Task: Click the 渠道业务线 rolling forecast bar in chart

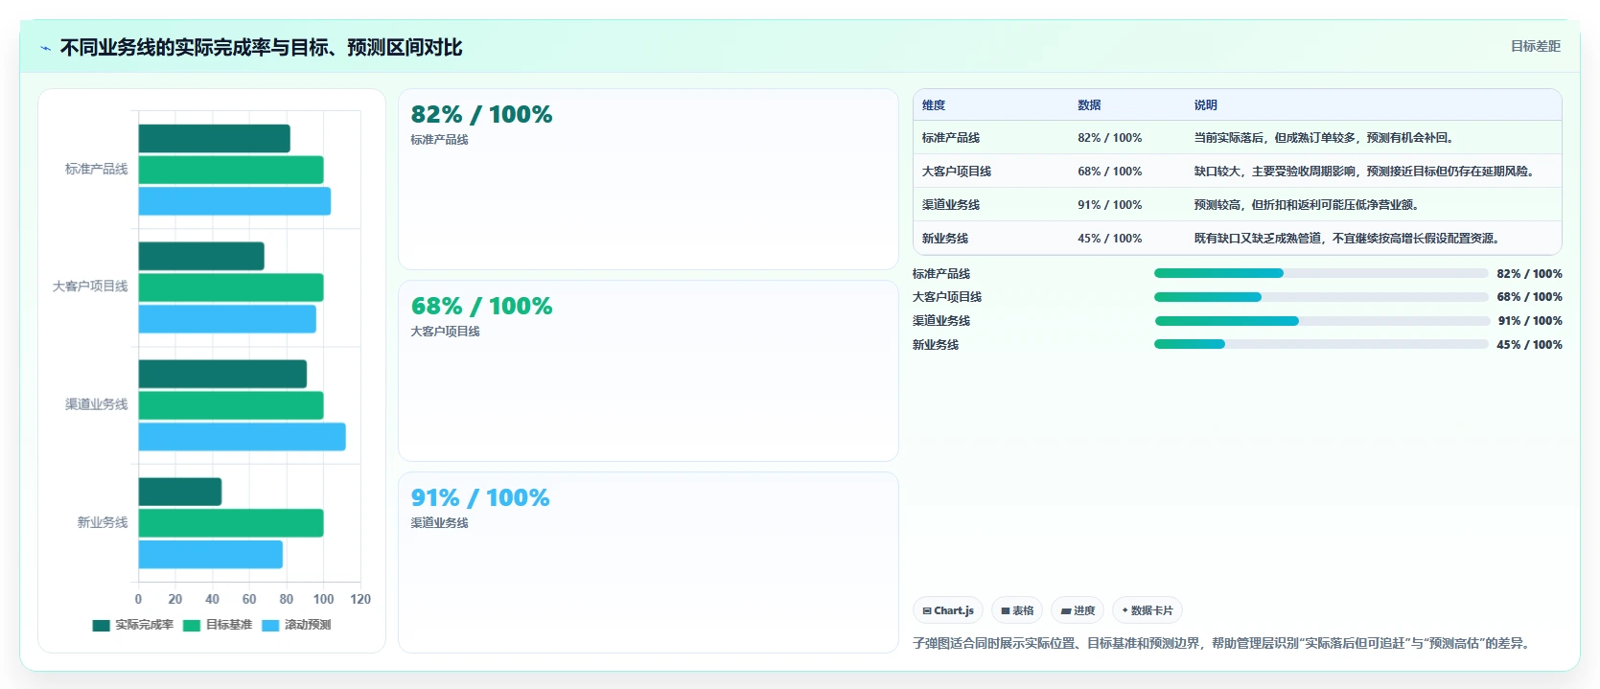Action: tap(242, 437)
